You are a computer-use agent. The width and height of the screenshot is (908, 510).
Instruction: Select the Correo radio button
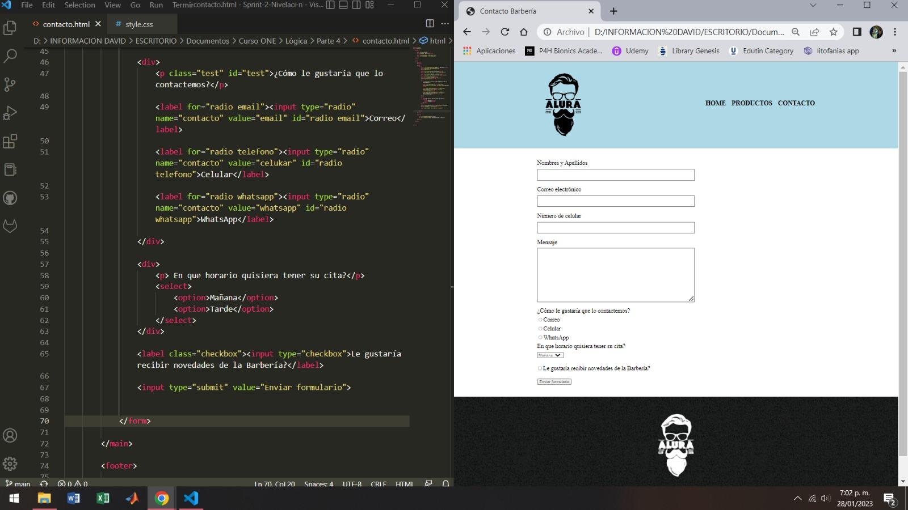tap(540, 320)
